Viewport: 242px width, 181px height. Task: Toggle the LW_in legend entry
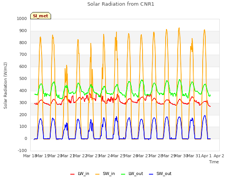[80, 173]
